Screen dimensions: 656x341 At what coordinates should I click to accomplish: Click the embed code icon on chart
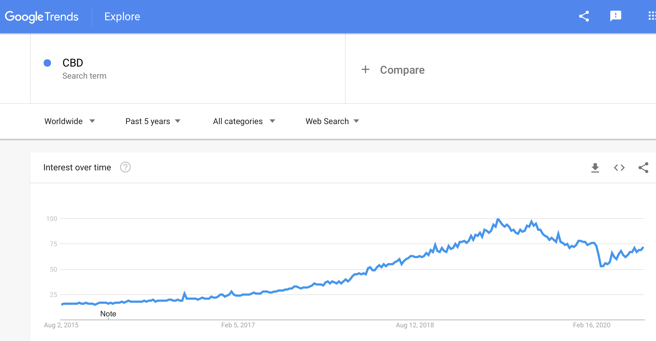click(x=619, y=168)
